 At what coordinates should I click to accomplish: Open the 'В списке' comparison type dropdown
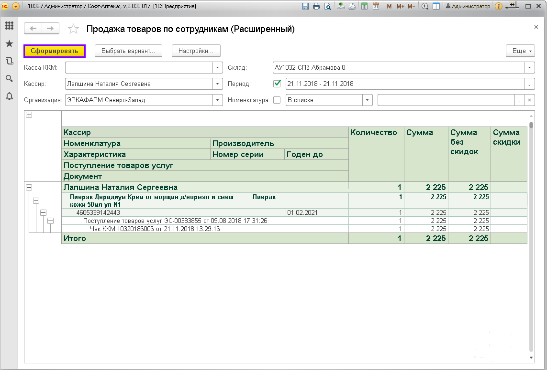(367, 100)
